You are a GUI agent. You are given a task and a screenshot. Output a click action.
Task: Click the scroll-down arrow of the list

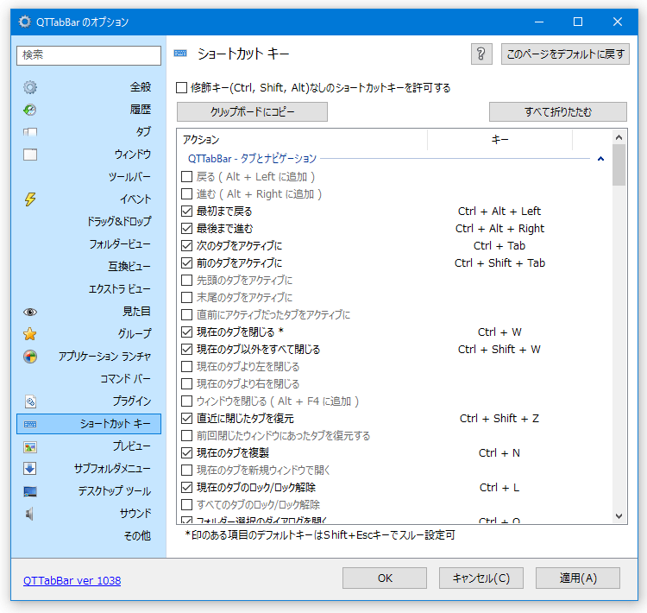coord(619,516)
